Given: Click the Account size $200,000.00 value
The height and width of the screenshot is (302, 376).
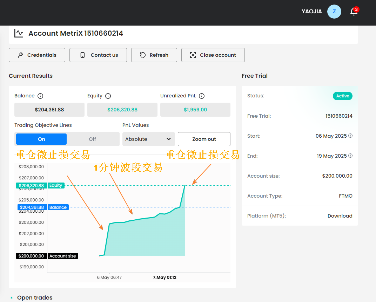Looking at the screenshot, I should point(337,176).
